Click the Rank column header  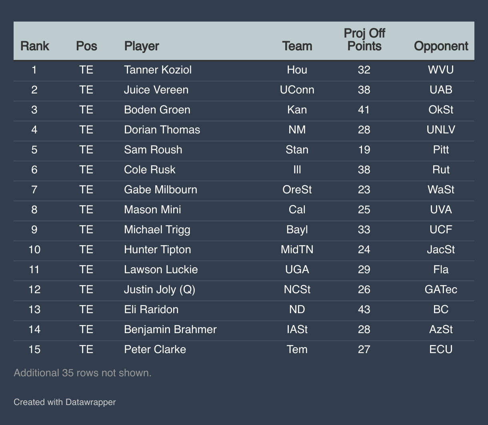pos(34,46)
